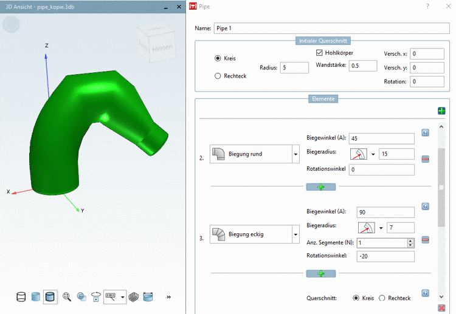Open dropdown arrow beside measurement tool
Screen dimensions: 456x314
pos(122,297)
